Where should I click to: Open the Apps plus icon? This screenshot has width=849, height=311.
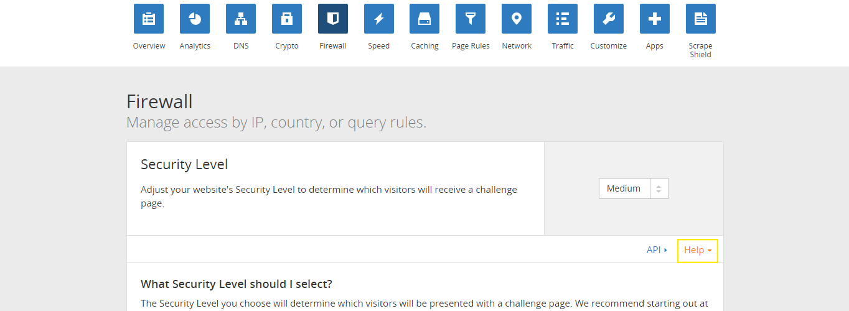point(655,19)
